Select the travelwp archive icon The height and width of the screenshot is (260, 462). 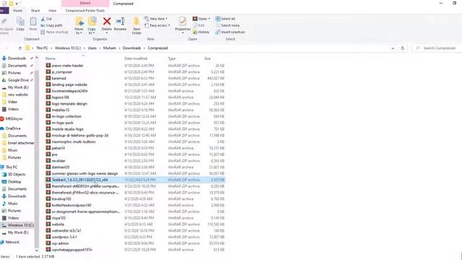[48, 199]
